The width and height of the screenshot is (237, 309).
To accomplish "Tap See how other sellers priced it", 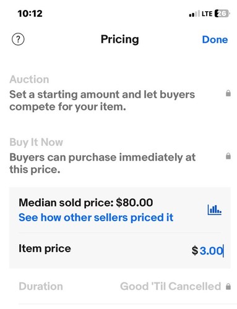I will [96, 218].
